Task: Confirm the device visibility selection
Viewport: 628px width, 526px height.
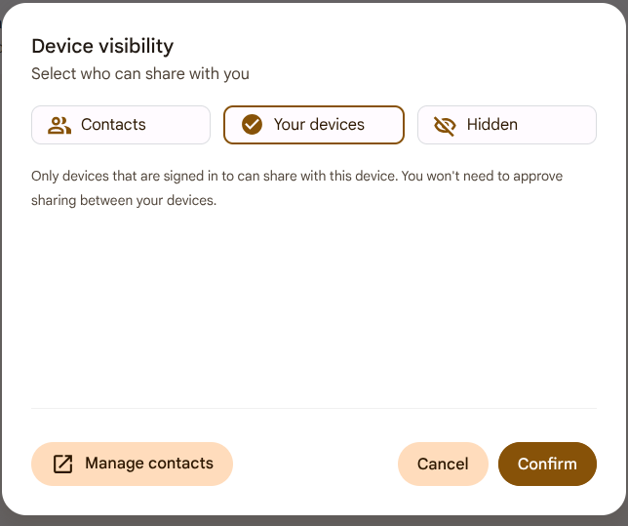Action: (x=547, y=464)
